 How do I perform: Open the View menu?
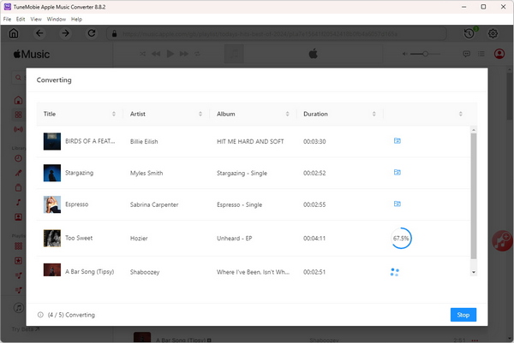tap(36, 19)
